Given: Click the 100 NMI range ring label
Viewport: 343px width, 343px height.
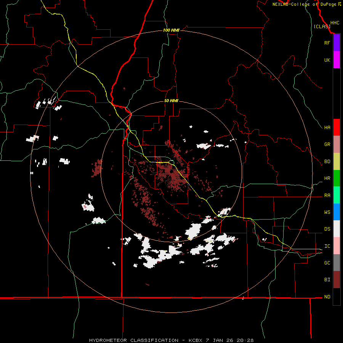Looking at the screenshot, I should pos(171,30).
